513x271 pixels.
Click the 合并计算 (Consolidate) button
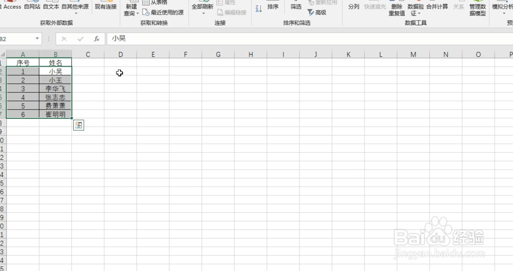437,6
